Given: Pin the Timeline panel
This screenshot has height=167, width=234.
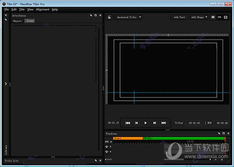Looking at the screenshot, I should click(219, 133).
